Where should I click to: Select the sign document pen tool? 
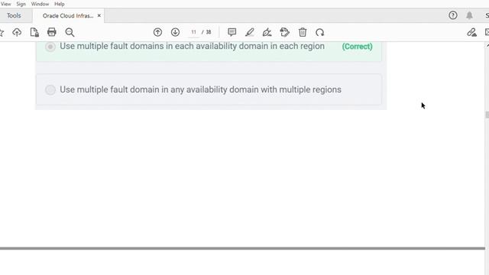(267, 32)
